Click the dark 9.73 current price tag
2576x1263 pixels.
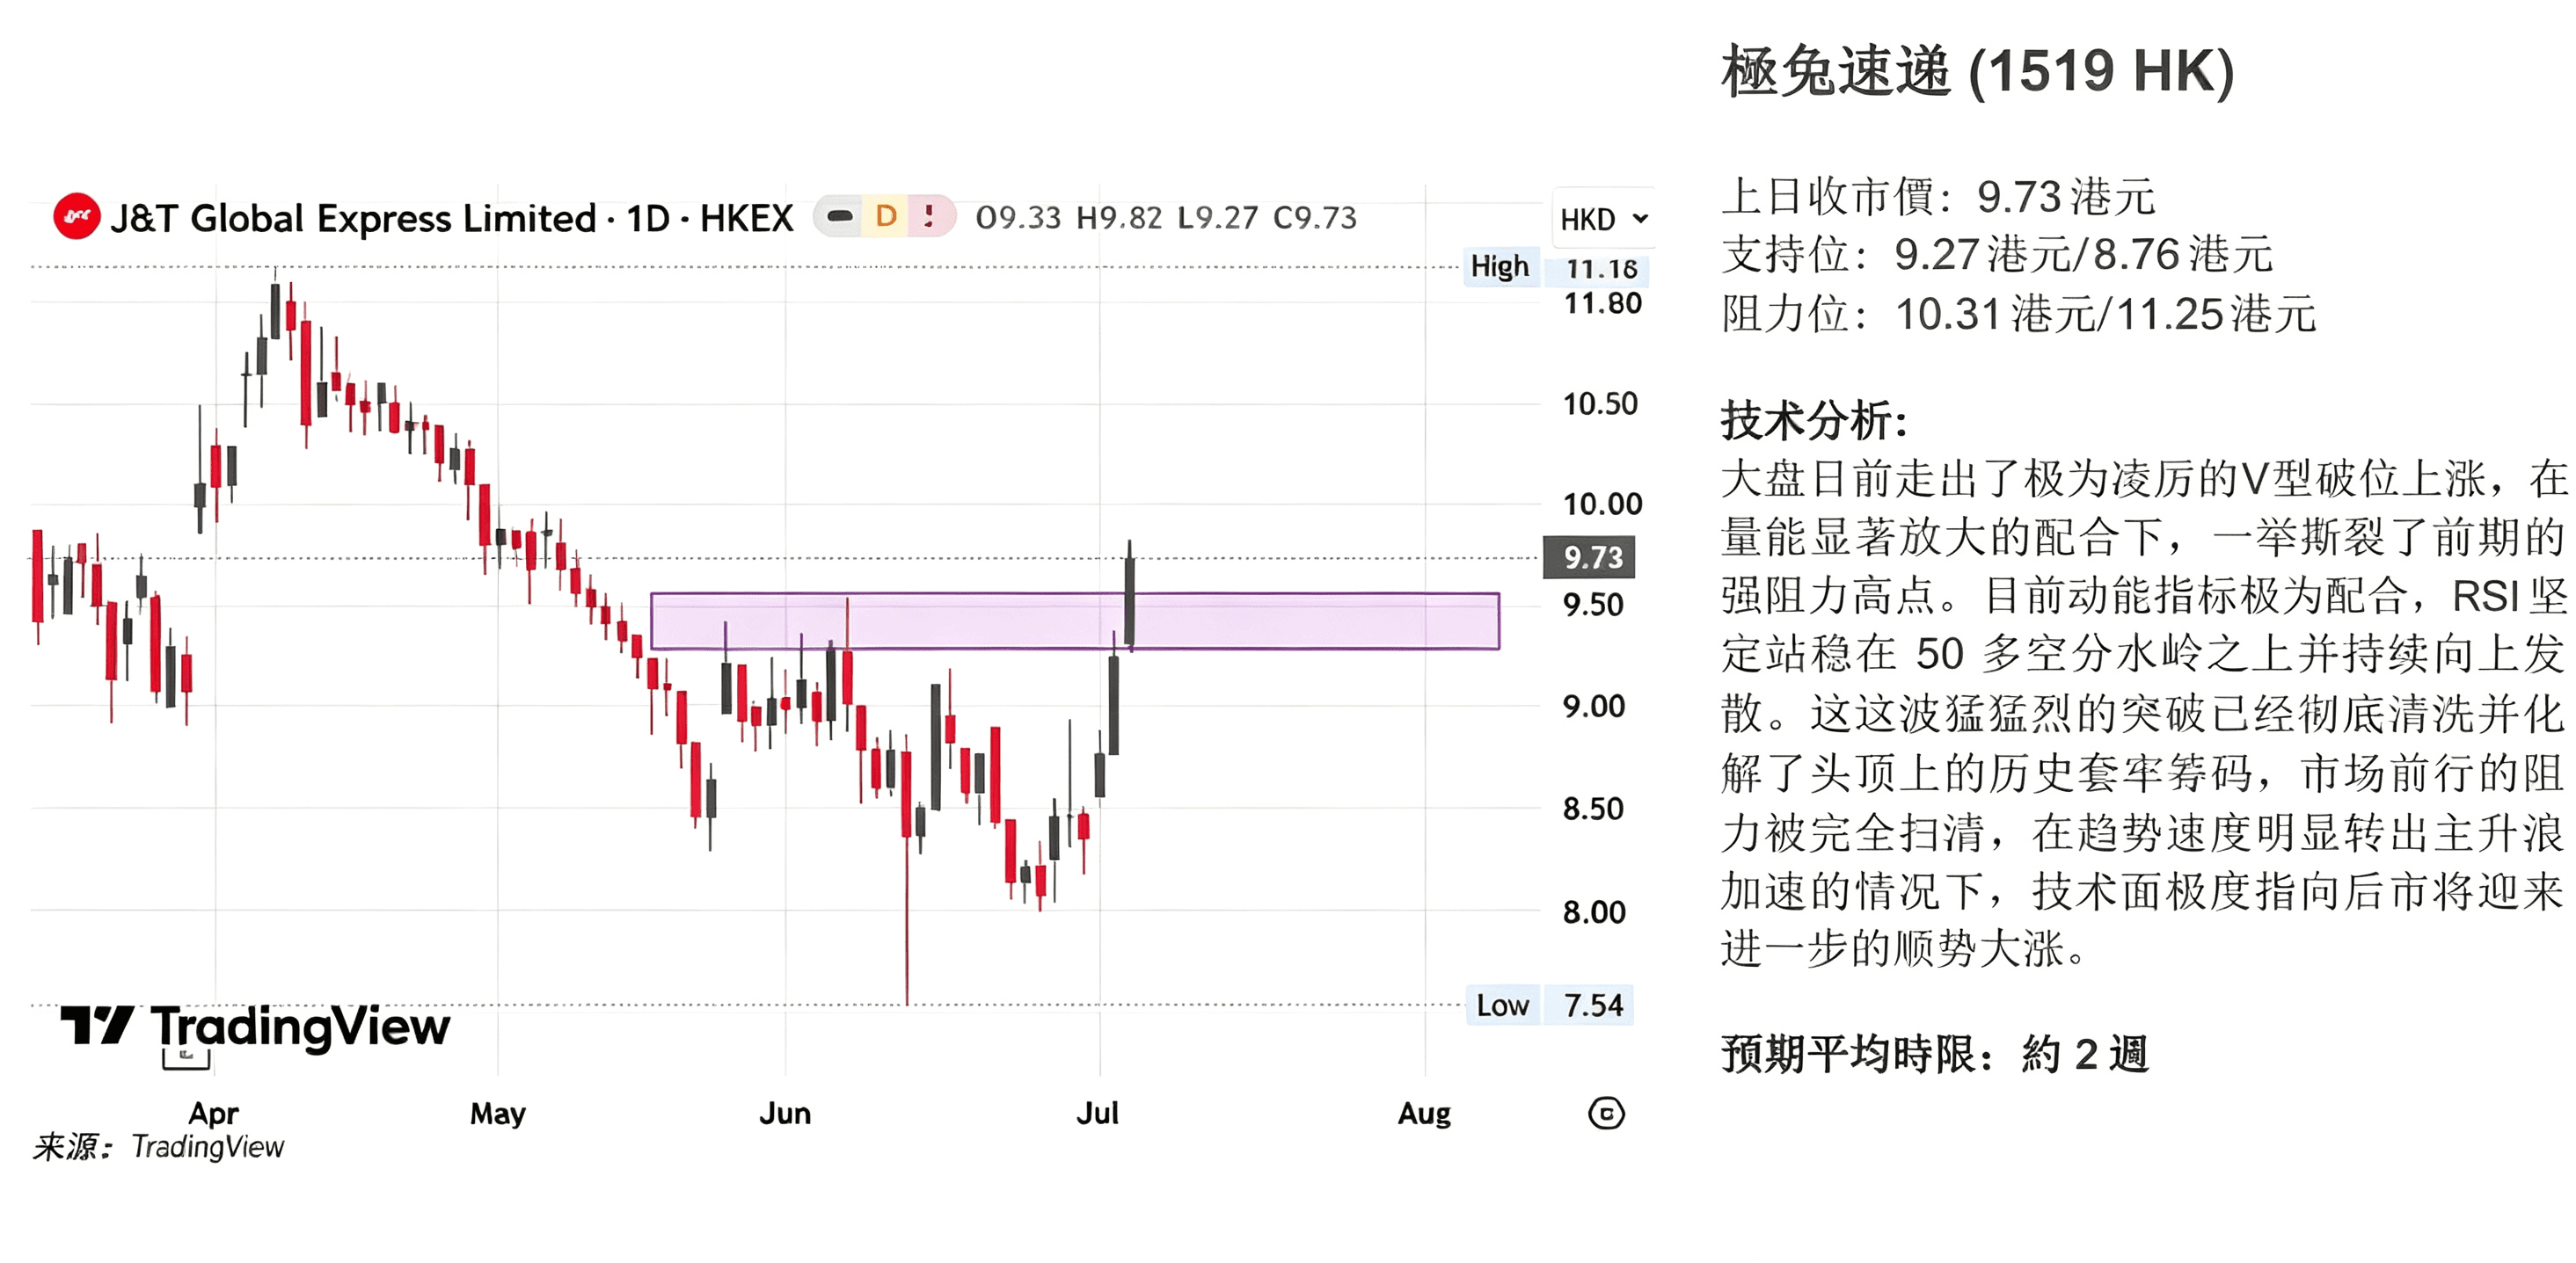click(1591, 557)
